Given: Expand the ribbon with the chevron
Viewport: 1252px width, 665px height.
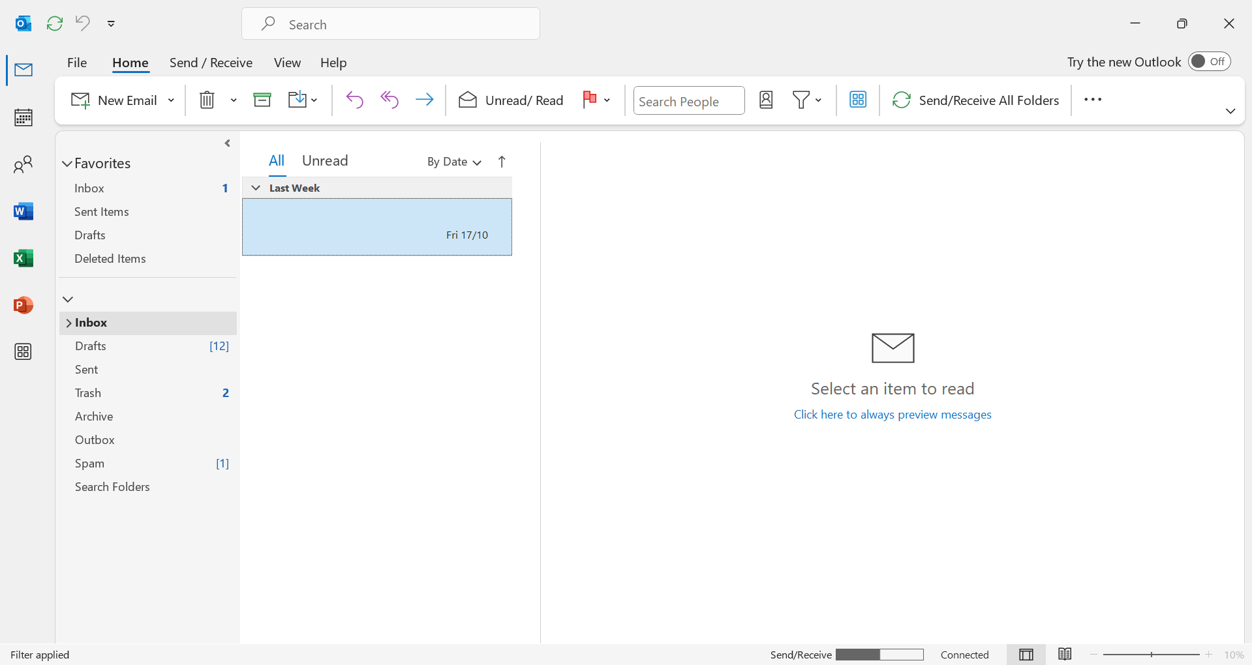Looking at the screenshot, I should click(1230, 111).
